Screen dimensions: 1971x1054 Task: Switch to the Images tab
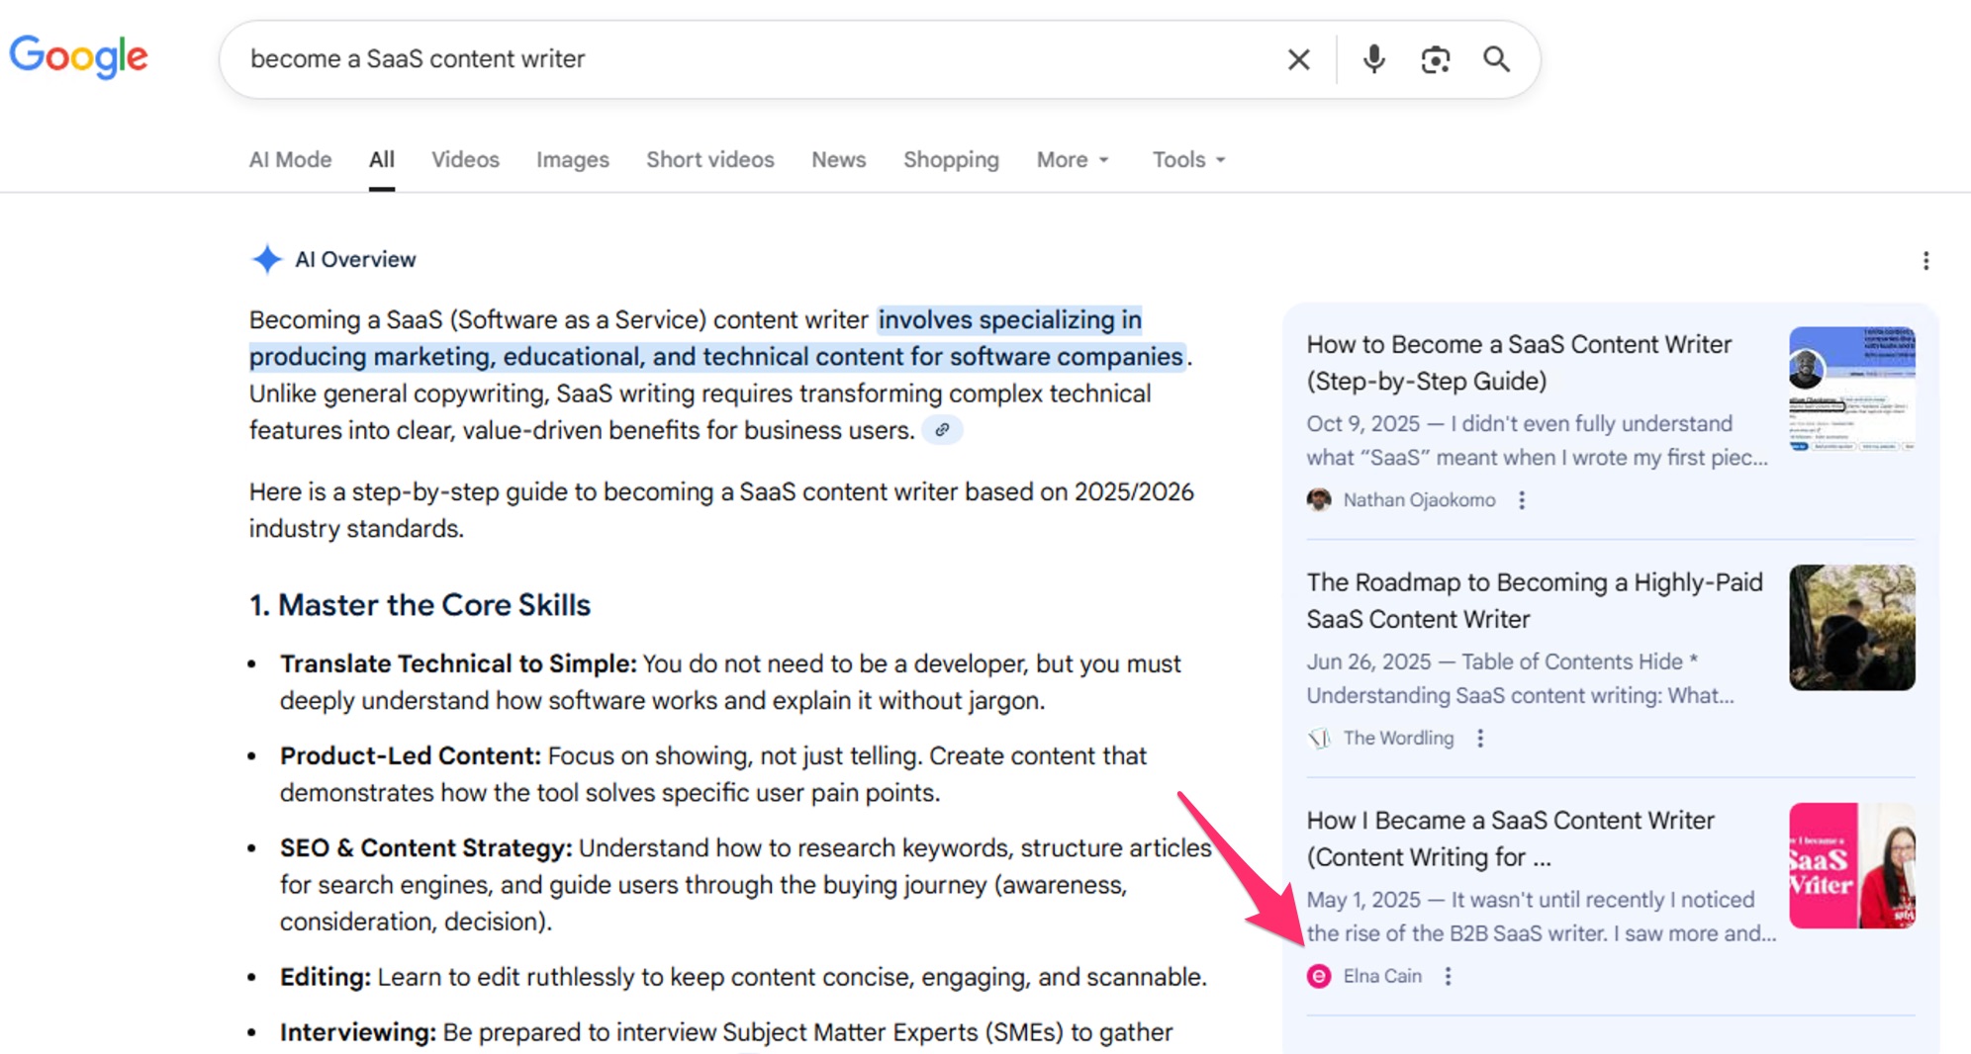pos(572,160)
